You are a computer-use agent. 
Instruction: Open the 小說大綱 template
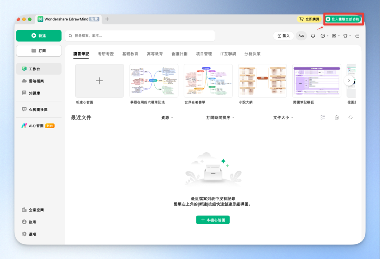(x=262, y=81)
